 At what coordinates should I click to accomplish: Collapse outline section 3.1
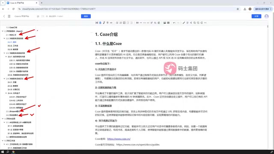(x=4, y=122)
